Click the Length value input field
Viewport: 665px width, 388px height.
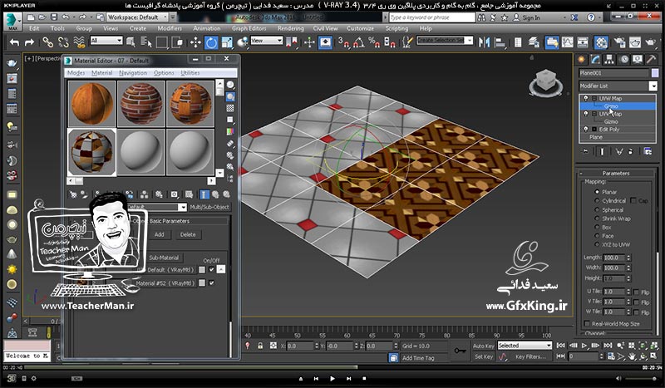point(613,258)
